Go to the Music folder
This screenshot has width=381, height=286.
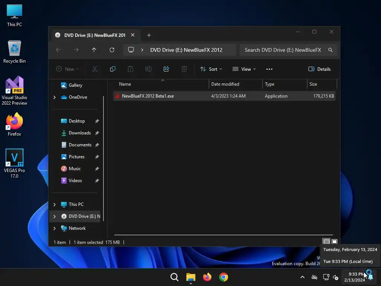[x=74, y=169]
